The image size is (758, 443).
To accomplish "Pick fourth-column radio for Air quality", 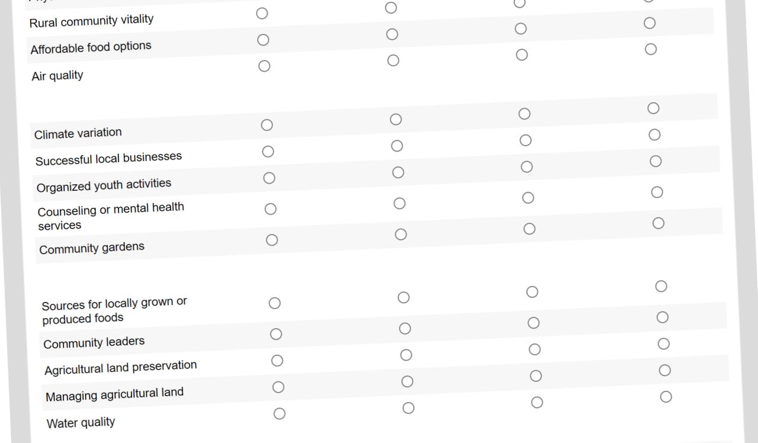I will 651,49.
